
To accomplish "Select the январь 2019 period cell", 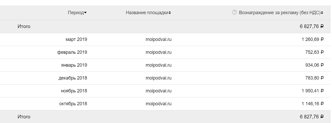I will pyautogui.click(x=74, y=65).
